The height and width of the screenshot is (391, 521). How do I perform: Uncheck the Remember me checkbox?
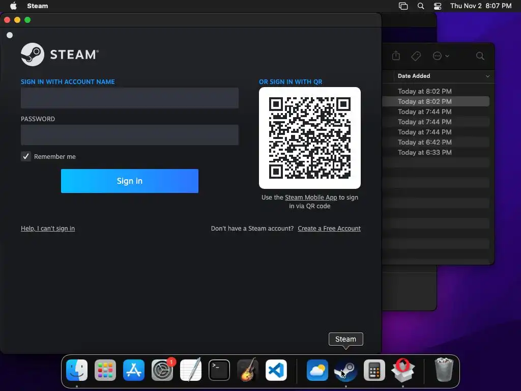[26, 156]
